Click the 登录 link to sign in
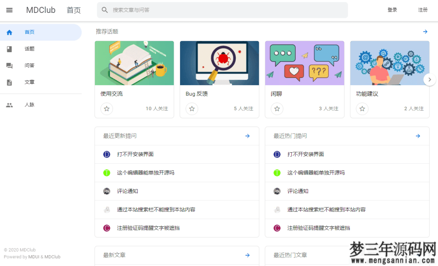 pyautogui.click(x=392, y=10)
